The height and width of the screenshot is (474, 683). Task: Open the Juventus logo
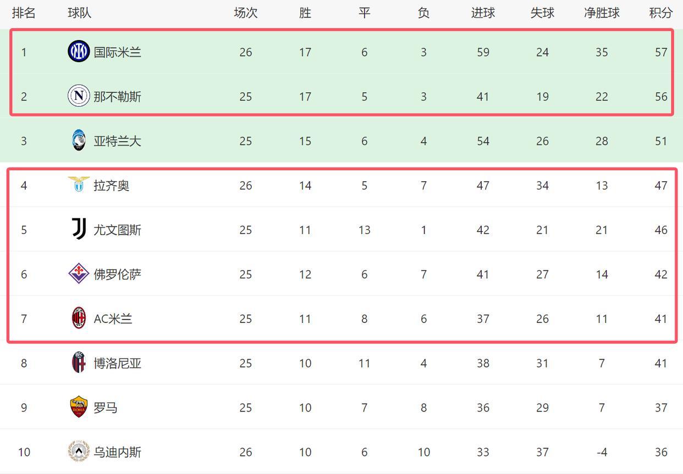pyautogui.click(x=79, y=229)
